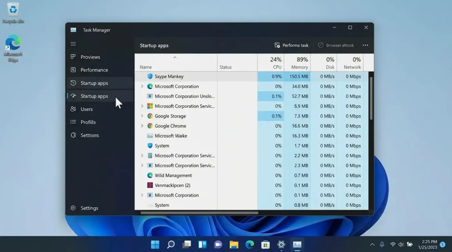Click Task Manager taskbar icon
Image resolution: width=452 pixels, height=252 pixels.
tap(297, 245)
